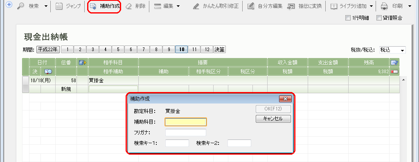419x162 pixels.
Task: Click the 編集 lines icon
Action: point(158,6)
